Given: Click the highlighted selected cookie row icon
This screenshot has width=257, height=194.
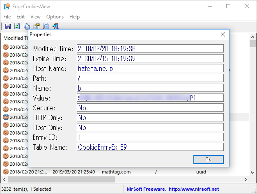Looking at the screenshot, I should coord(6,117).
